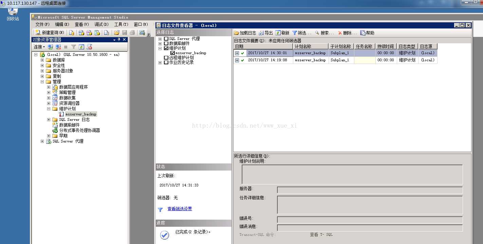Image resolution: width=483 pixels, height=244 pixels.
Task: Refresh the log viewer with 刷新
Action: tap(282, 33)
